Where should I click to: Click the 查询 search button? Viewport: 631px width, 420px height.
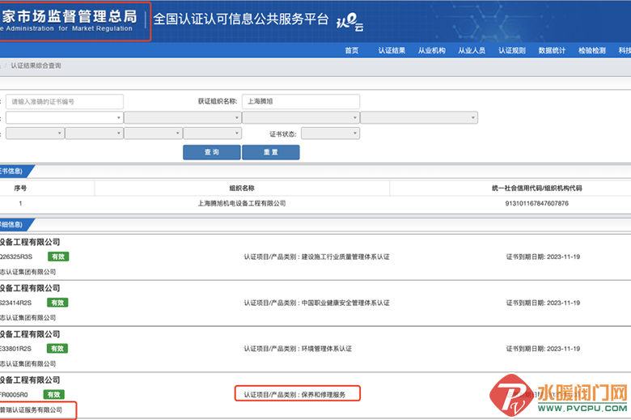coord(212,152)
